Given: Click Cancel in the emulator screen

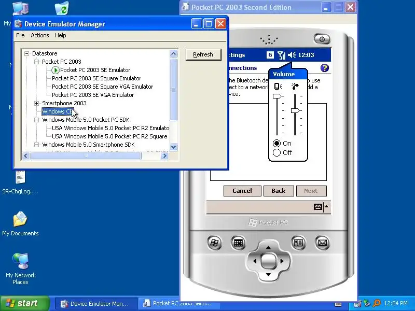Looking at the screenshot, I should 242,191.
